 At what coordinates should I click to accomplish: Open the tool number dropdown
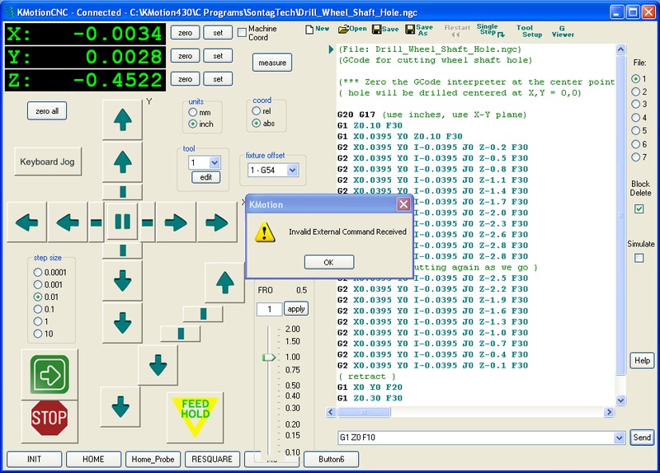coord(214,163)
